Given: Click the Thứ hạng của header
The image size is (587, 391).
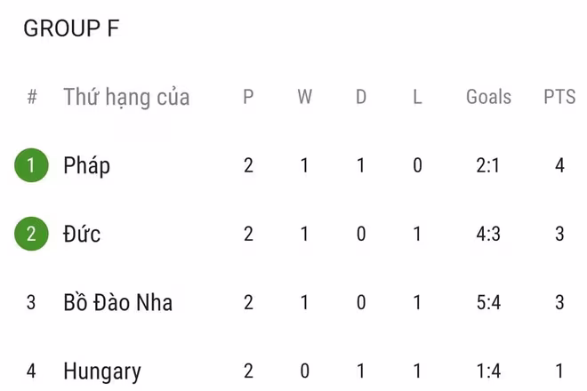Looking at the screenshot, I should pyautogui.click(x=126, y=97).
